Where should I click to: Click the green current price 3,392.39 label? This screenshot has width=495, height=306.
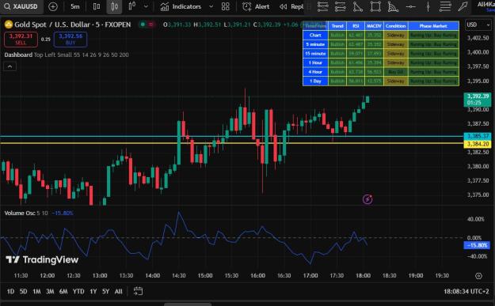pyautogui.click(x=478, y=100)
